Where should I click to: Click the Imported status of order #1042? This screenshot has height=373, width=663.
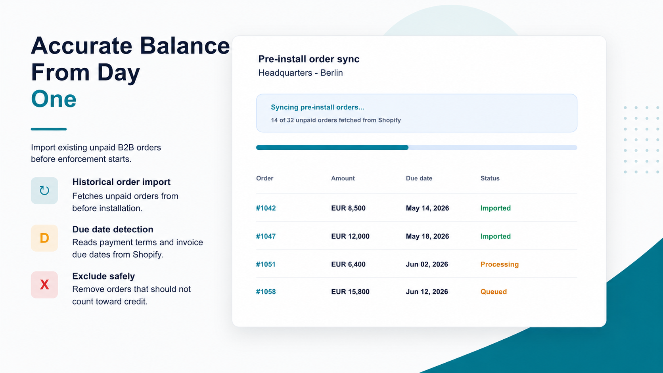(496, 208)
